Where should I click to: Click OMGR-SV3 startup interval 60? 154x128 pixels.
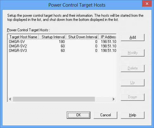coord(63,51)
